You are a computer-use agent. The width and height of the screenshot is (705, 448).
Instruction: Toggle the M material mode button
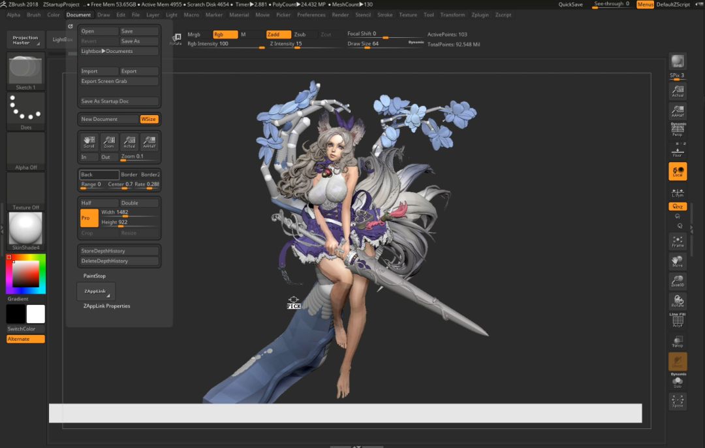(243, 34)
